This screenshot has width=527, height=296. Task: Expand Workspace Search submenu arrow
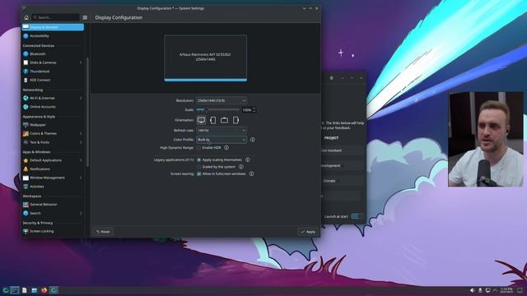[81, 213]
